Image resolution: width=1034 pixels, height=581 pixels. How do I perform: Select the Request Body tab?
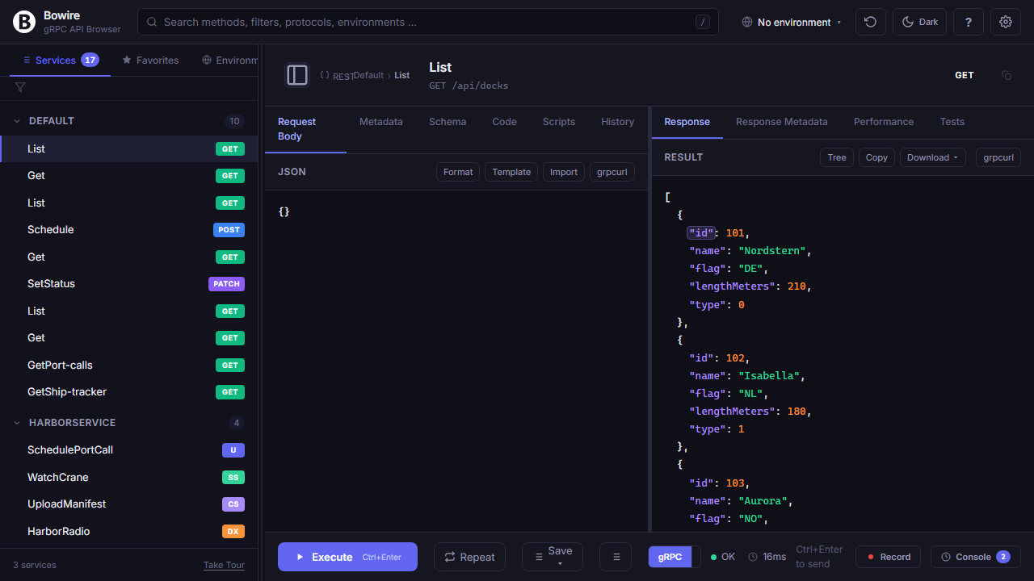pos(305,129)
